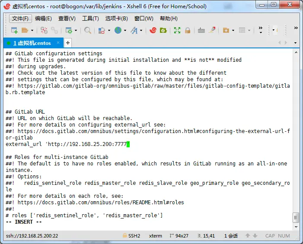303x244 pixels.
Task: Click the external_url line in terminal
Action: [x=67, y=144]
